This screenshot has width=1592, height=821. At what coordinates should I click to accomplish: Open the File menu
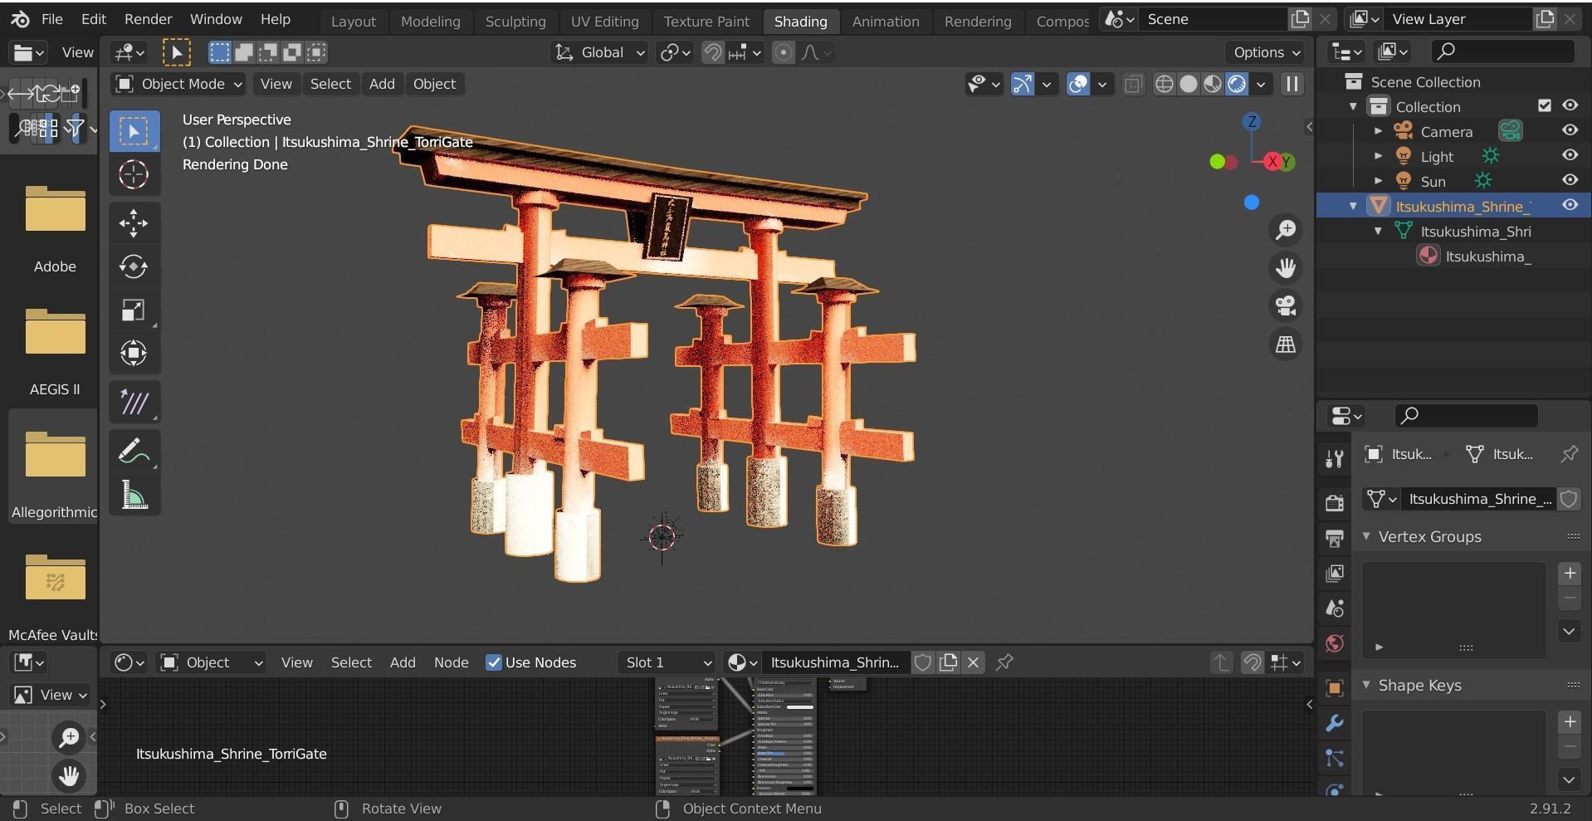click(51, 19)
